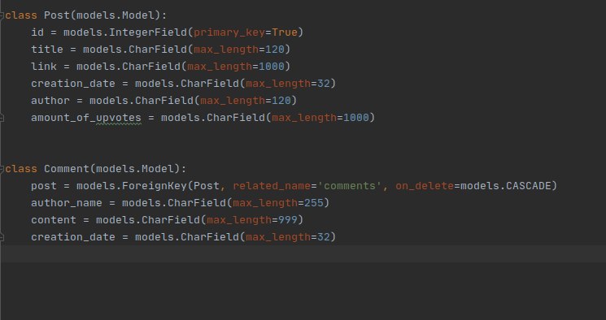
Task: Click 'creation_date' in the Post class
Action: 73,84
